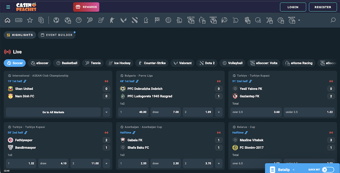Image resolution: width=340 pixels, height=173 pixels.
Task: Select the basketball icon in sports bar
Action: (79, 20)
